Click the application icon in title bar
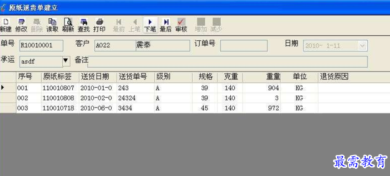The height and width of the screenshot is (176, 390). (x=3, y=8)
